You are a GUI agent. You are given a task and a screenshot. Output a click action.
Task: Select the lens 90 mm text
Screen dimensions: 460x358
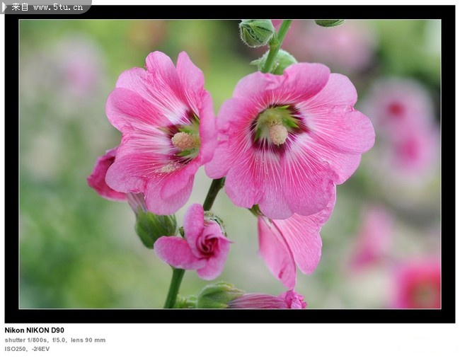click(x=88, y=340)
